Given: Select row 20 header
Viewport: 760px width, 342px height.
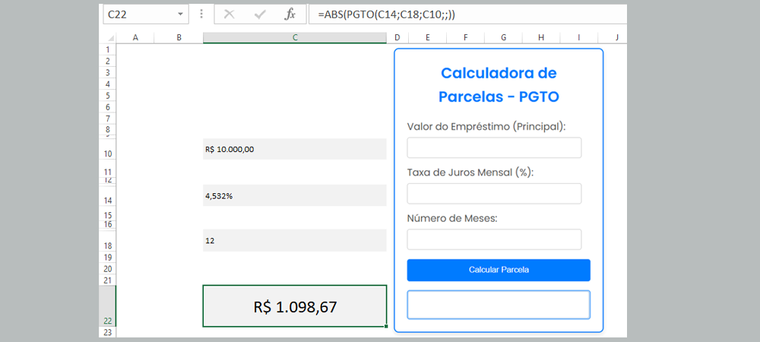Looking at the screenshot, I should click(108, 269).
